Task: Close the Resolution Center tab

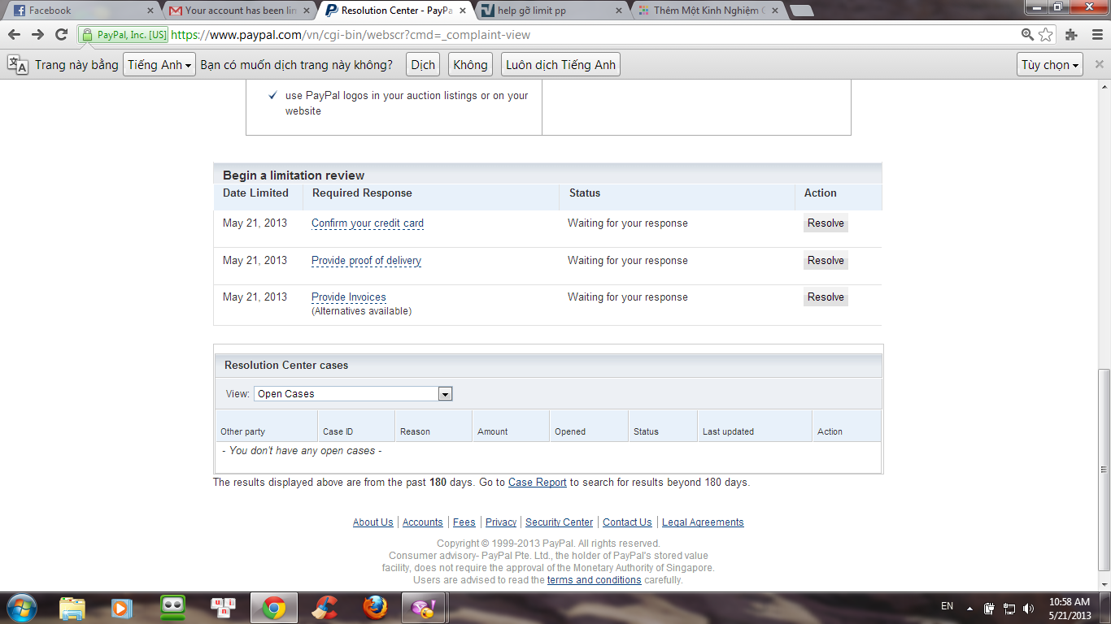Action: tap(462, 11)
